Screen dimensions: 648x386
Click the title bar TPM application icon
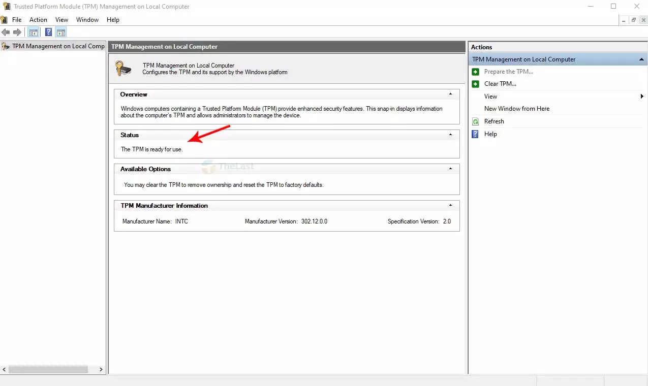pos(6,7)
